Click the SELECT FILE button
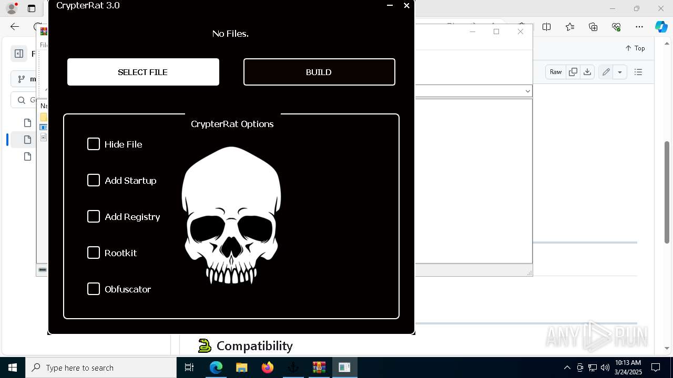Image resolution: width=673 pixels, height=378 pixels. point(143,72)
